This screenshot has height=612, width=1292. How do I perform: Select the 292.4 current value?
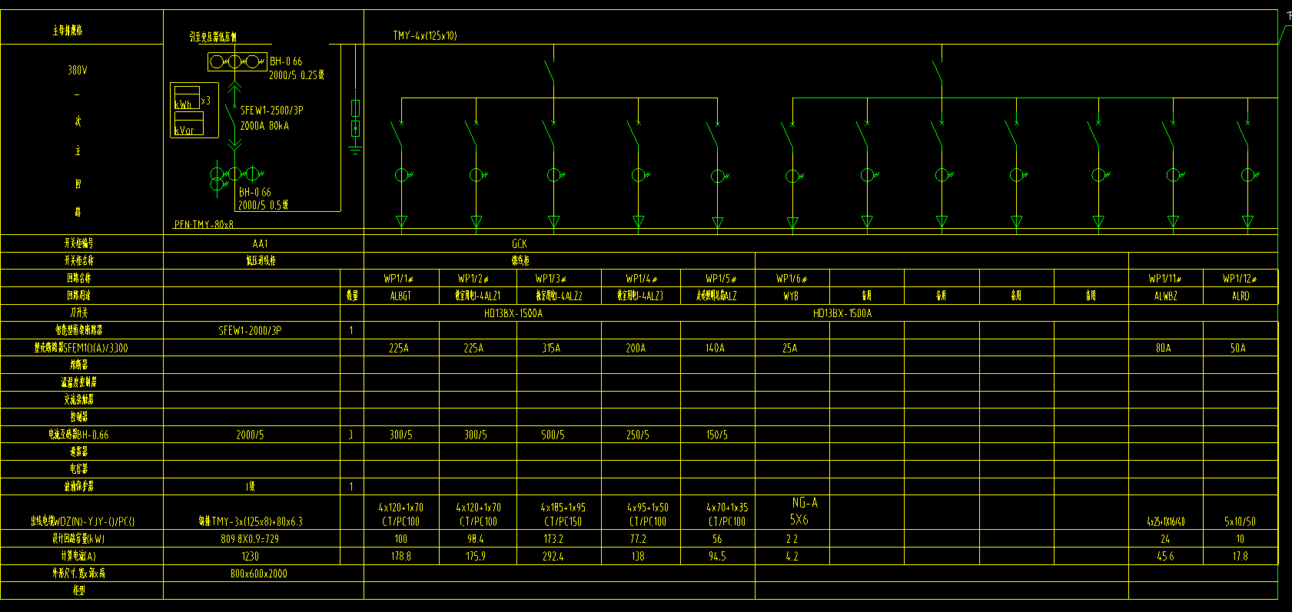click(x=553, y=556)
